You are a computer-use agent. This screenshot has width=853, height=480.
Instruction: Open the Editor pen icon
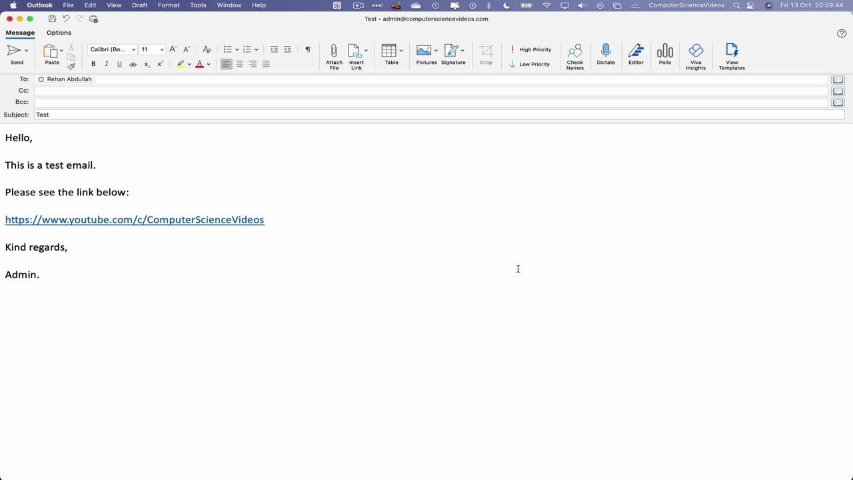636,50
